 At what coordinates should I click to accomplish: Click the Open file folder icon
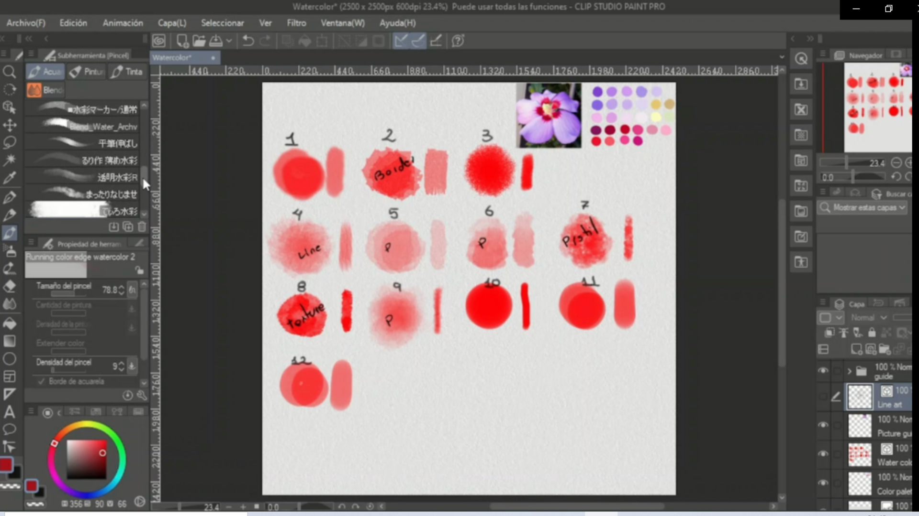(x=199, y=41)
